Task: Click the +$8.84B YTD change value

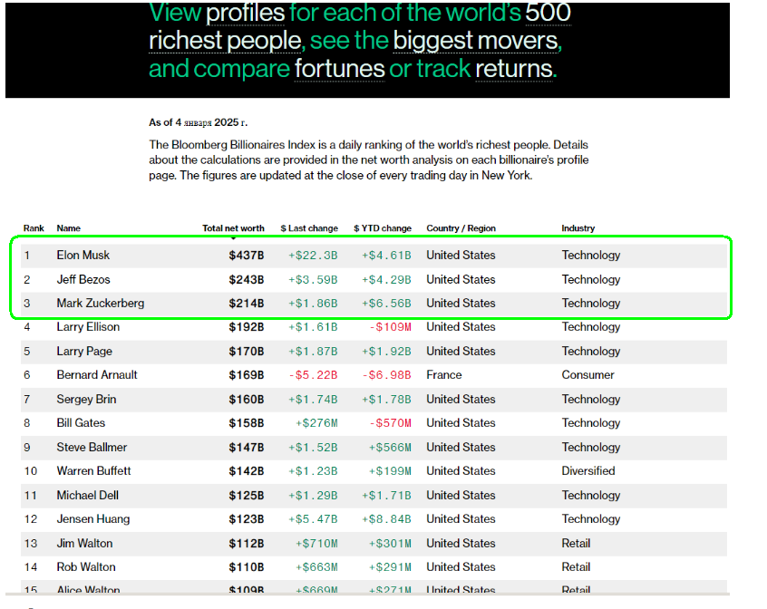Action: [x=386, y=519]
